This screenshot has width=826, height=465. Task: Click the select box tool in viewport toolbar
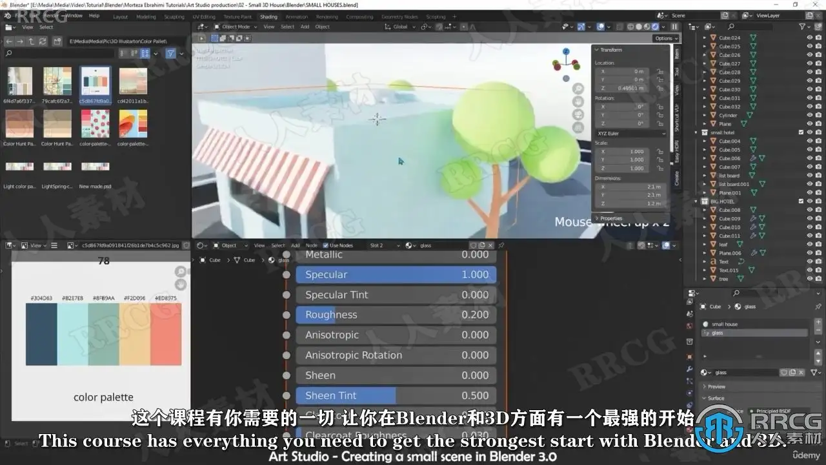[214, 38]
